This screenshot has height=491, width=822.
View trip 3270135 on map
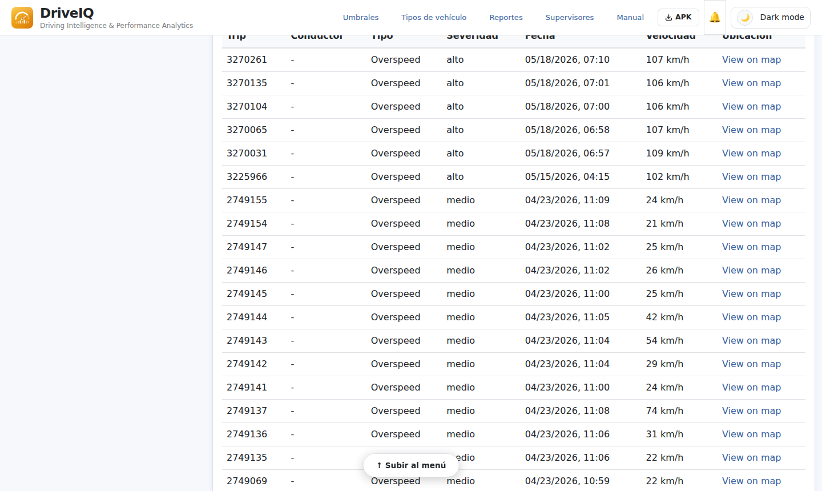[751, 83]
